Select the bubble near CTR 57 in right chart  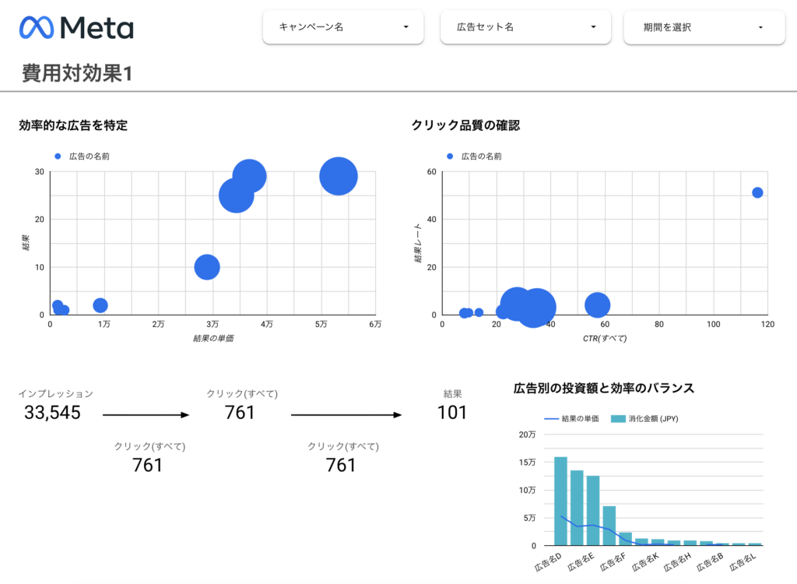coord(597,305)
